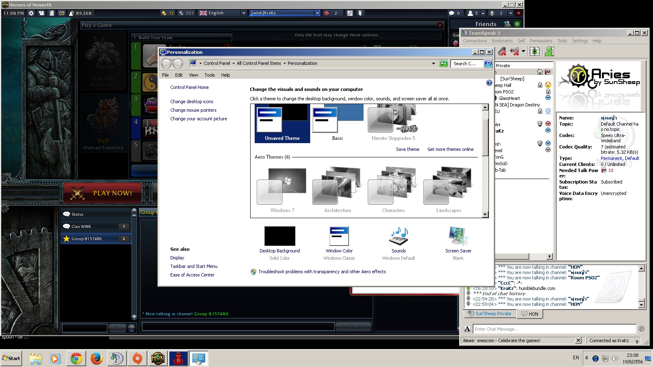653x367 pixels.
Task: Click Get more themes online link
Action: [x=451, y=149]
